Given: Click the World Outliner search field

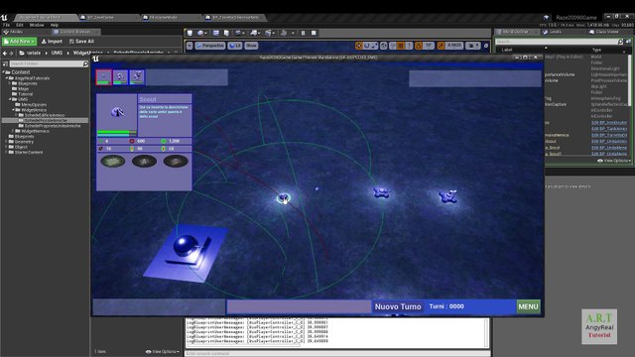Looking at the screenshot, I should [560, 42].
